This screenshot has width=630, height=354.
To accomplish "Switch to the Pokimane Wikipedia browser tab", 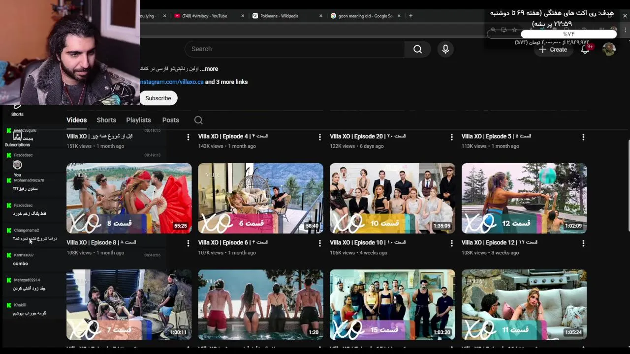I will pyautogui.click(x=279, y=16).
